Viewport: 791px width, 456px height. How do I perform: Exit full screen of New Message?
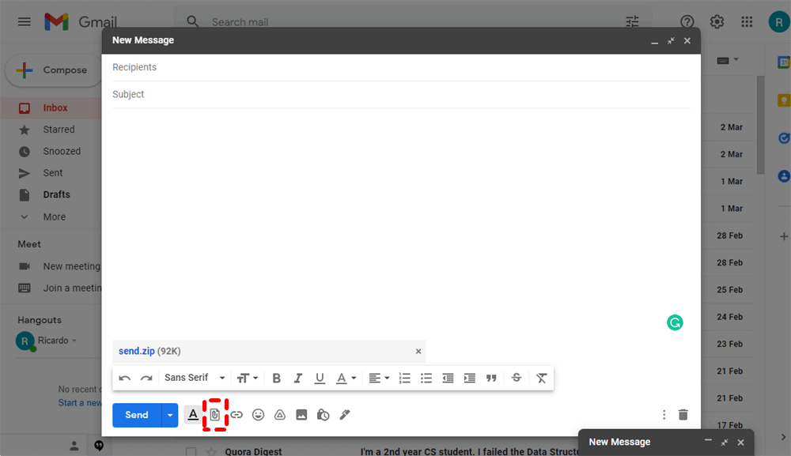[x=671, y=41]
